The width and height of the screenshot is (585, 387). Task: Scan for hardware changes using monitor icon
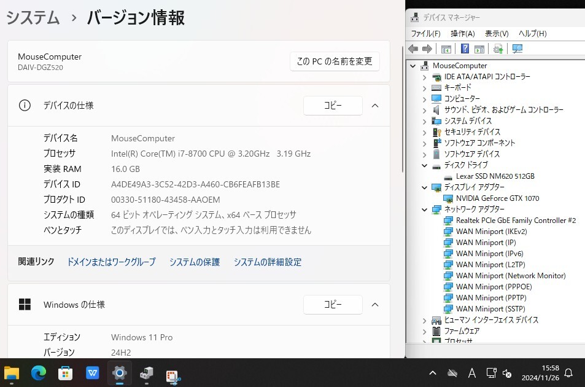point(517,49)
